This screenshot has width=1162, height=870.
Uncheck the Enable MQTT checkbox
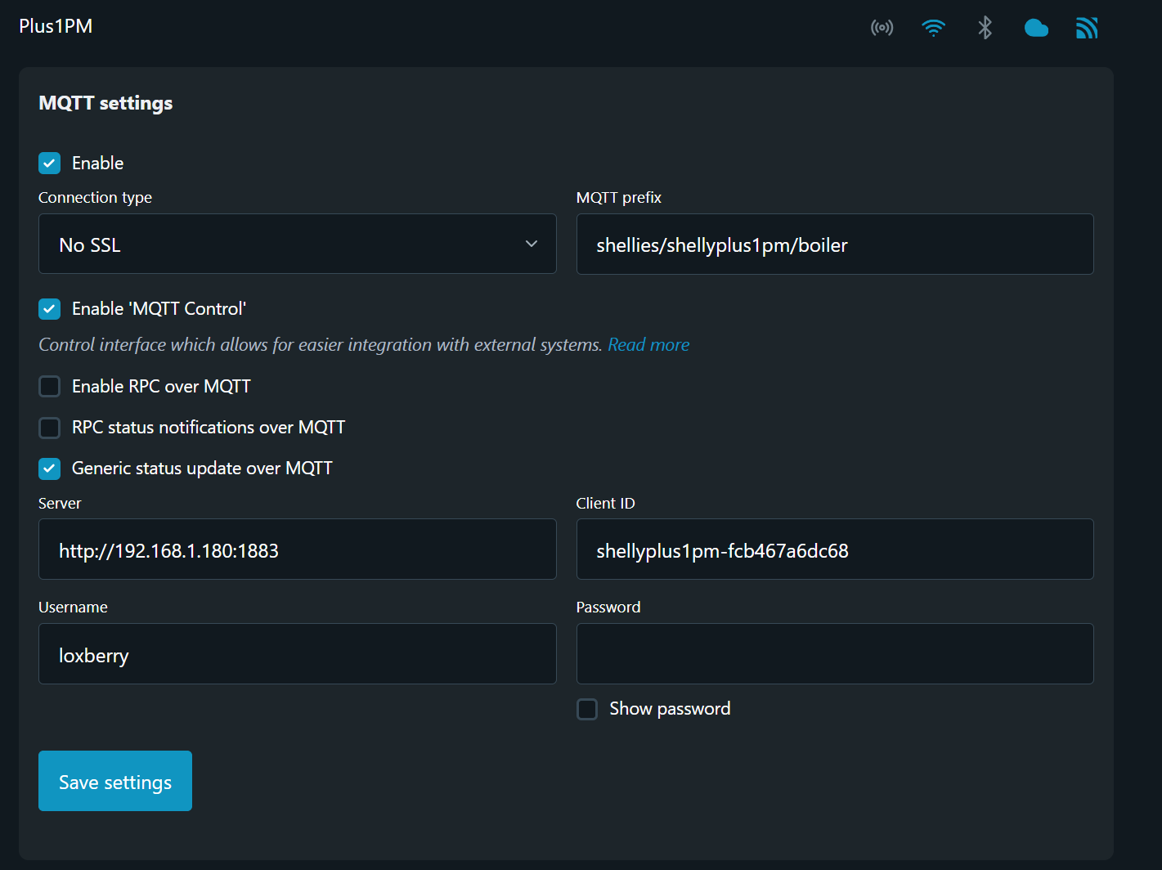pos(50,164)
